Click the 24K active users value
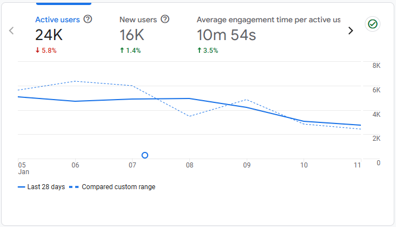This screenshot has width=396, height=227. [x=50, y=35]
